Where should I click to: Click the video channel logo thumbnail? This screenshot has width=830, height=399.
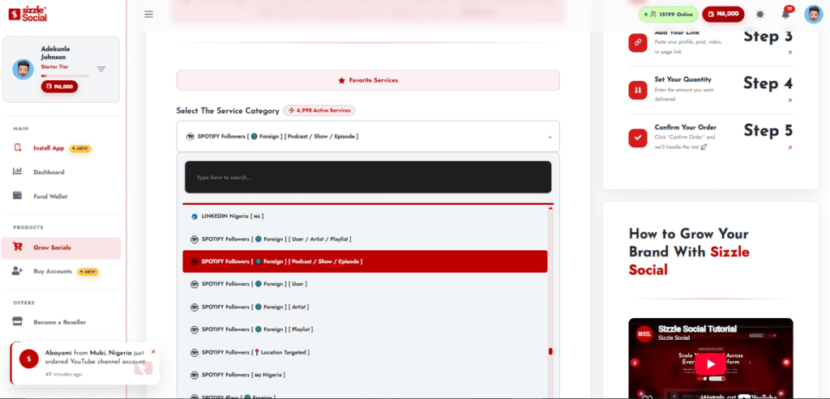[x=644, y=333]
